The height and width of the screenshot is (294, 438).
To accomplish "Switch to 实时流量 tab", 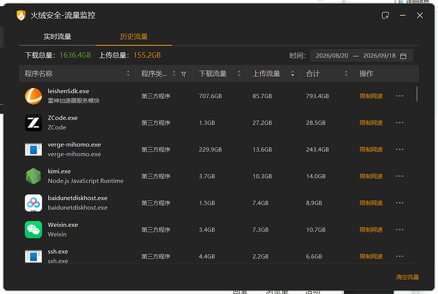I will click(57, 37).
